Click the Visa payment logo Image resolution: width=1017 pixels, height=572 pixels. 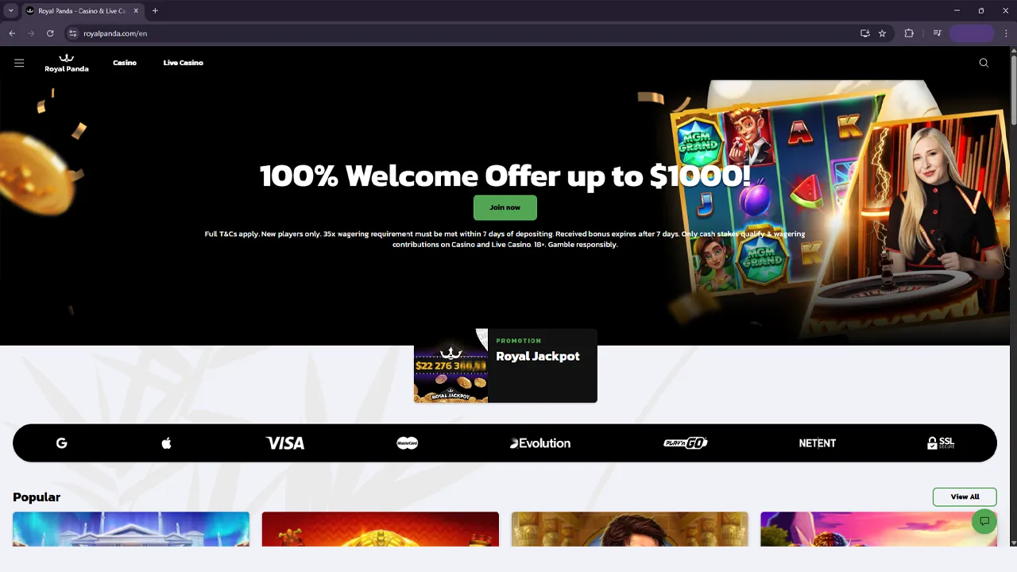point(285,443)
